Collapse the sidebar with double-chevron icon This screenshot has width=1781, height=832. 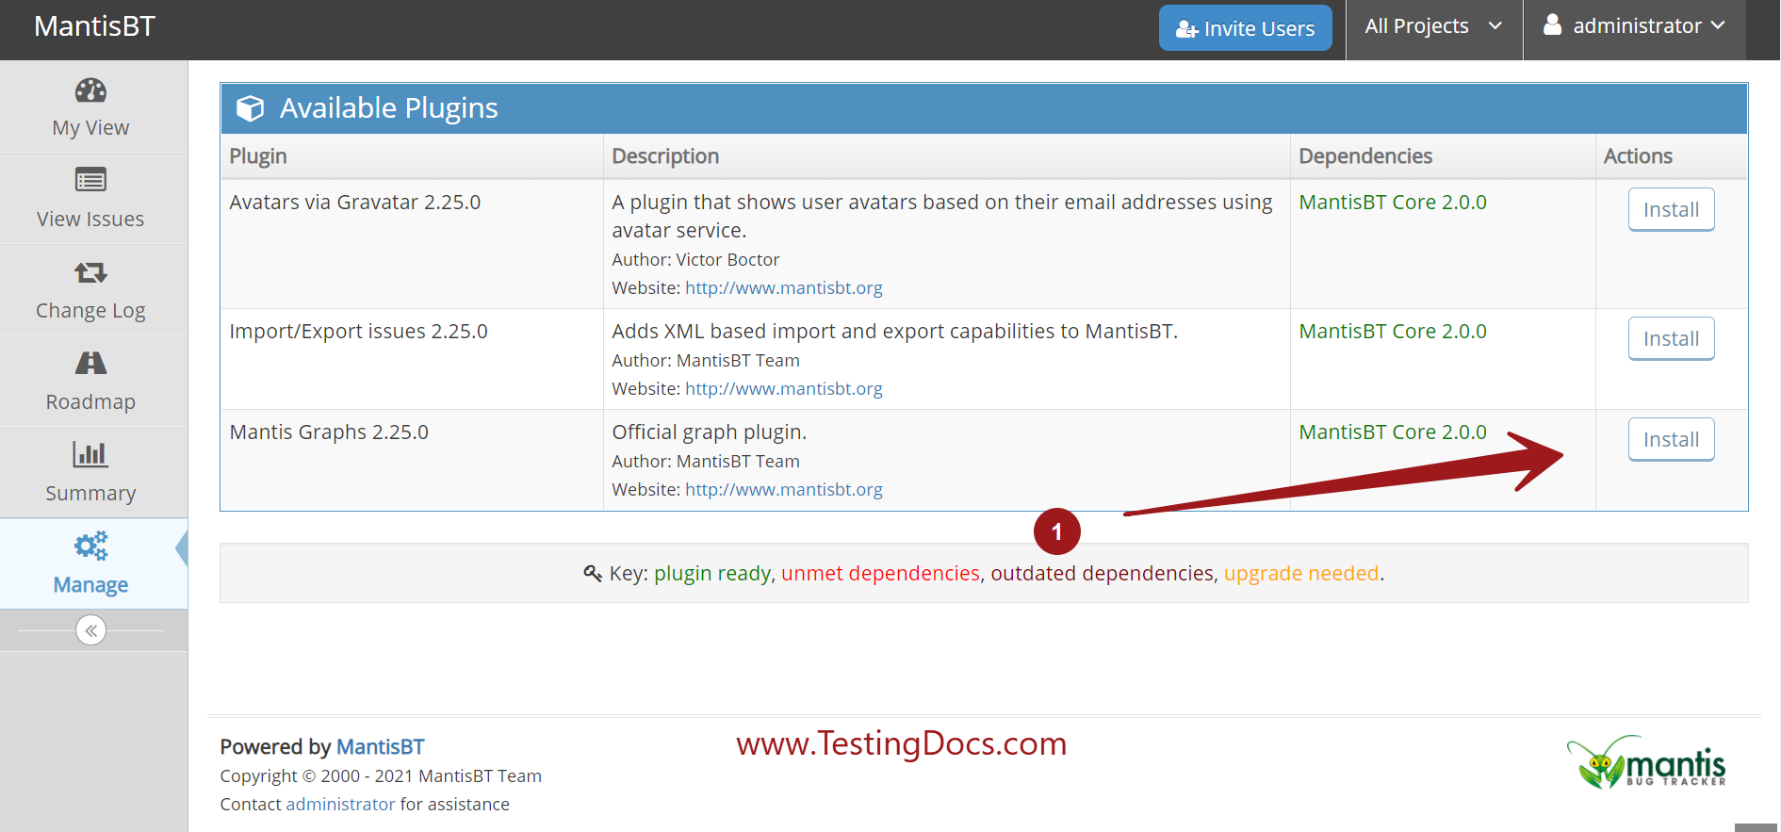coord(90,630)
